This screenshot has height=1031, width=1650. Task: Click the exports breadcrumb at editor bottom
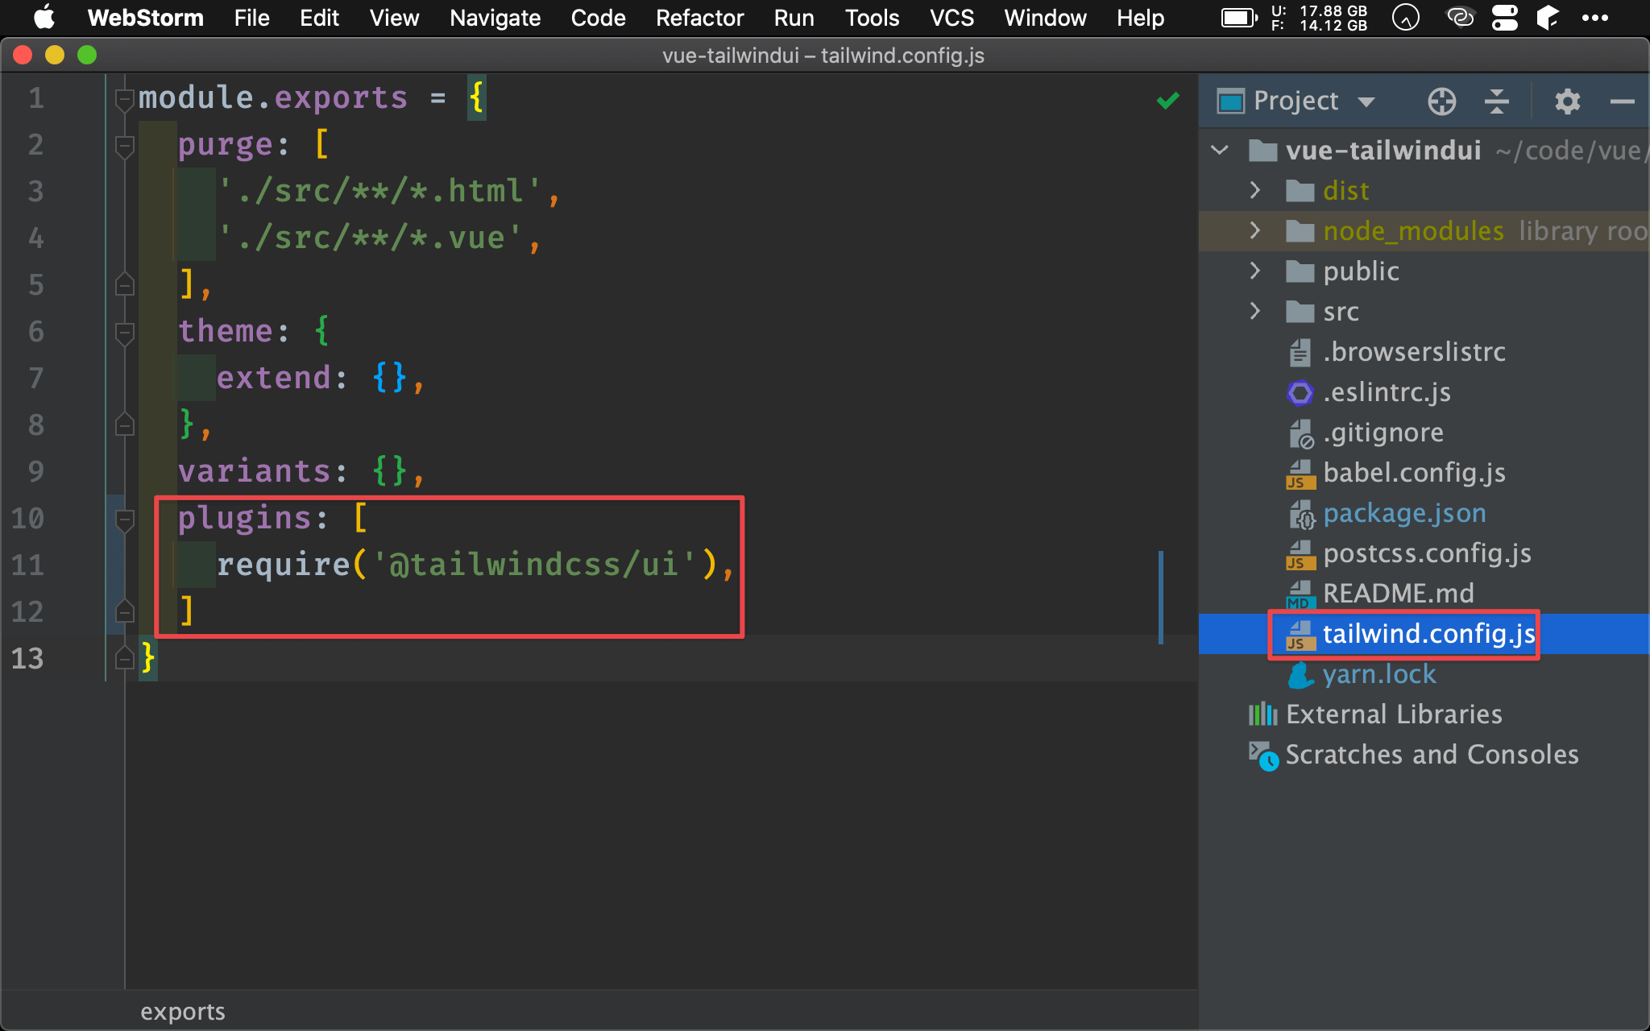pyautogui.click(x=182, y=1012)
